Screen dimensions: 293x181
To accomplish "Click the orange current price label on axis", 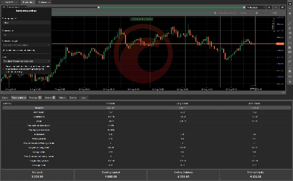I will coord(280,44).
